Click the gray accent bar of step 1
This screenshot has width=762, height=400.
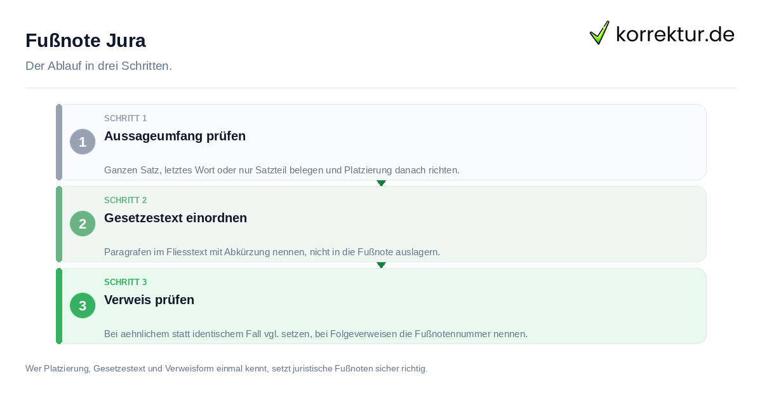pos(59,142)
